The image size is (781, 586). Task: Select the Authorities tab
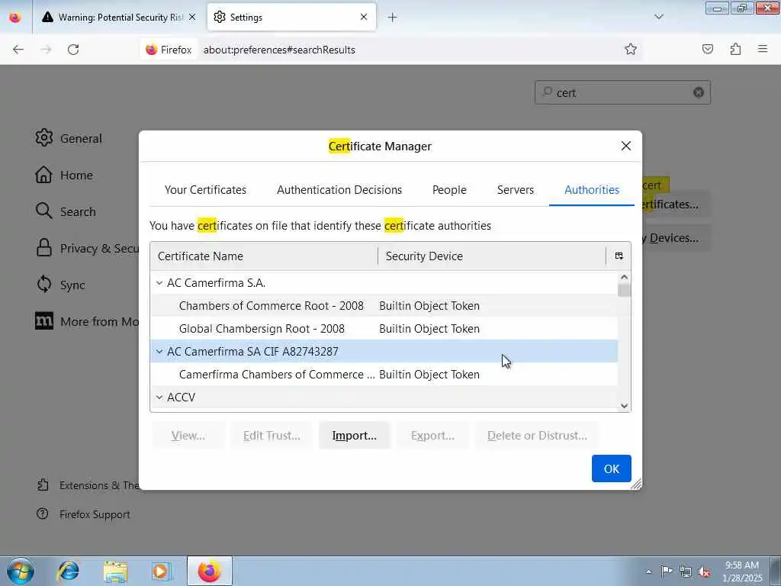click(592, 190)
